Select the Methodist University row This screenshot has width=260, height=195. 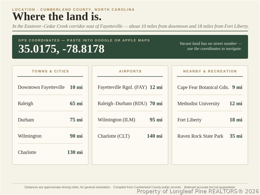(x=210, y=103)
